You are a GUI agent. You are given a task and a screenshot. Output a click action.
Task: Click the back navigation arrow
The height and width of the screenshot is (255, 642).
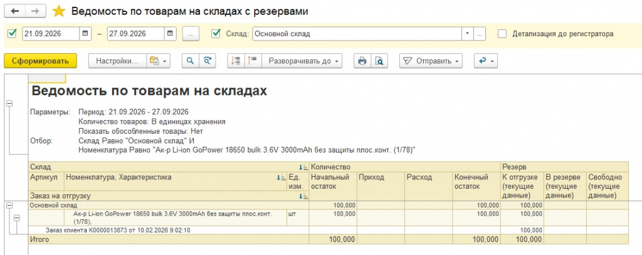click(15, 11)
